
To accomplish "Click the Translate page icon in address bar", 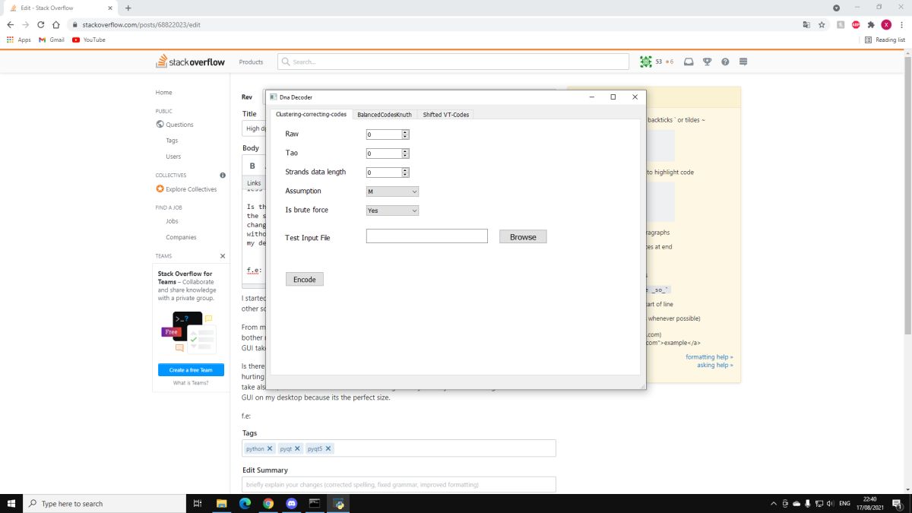I will pos(806,24).
